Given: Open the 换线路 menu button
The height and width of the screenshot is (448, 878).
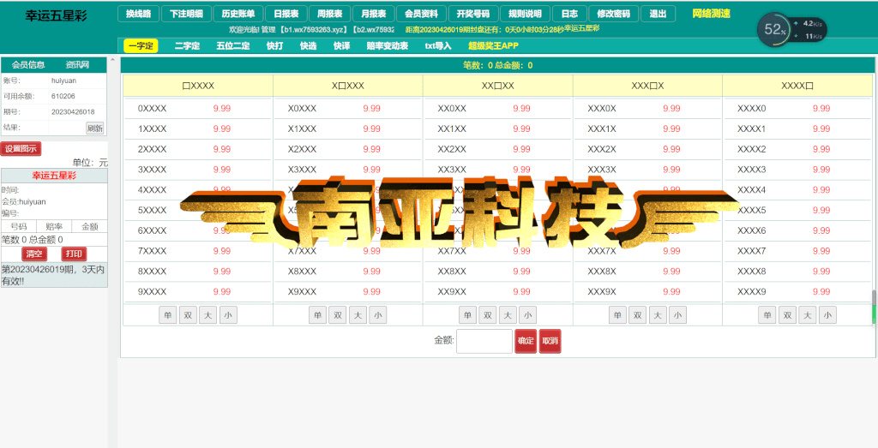Looking at the screenshot, I should coord(138,14).
